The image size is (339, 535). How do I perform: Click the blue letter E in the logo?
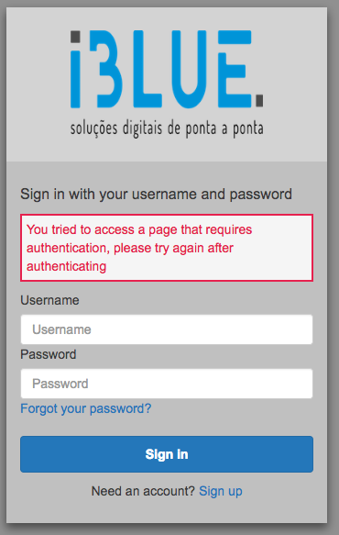click(x=235, y=69)
